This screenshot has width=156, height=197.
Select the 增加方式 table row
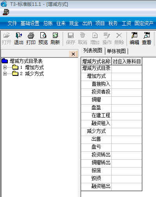pyautogui.click(x=111, y=77)
